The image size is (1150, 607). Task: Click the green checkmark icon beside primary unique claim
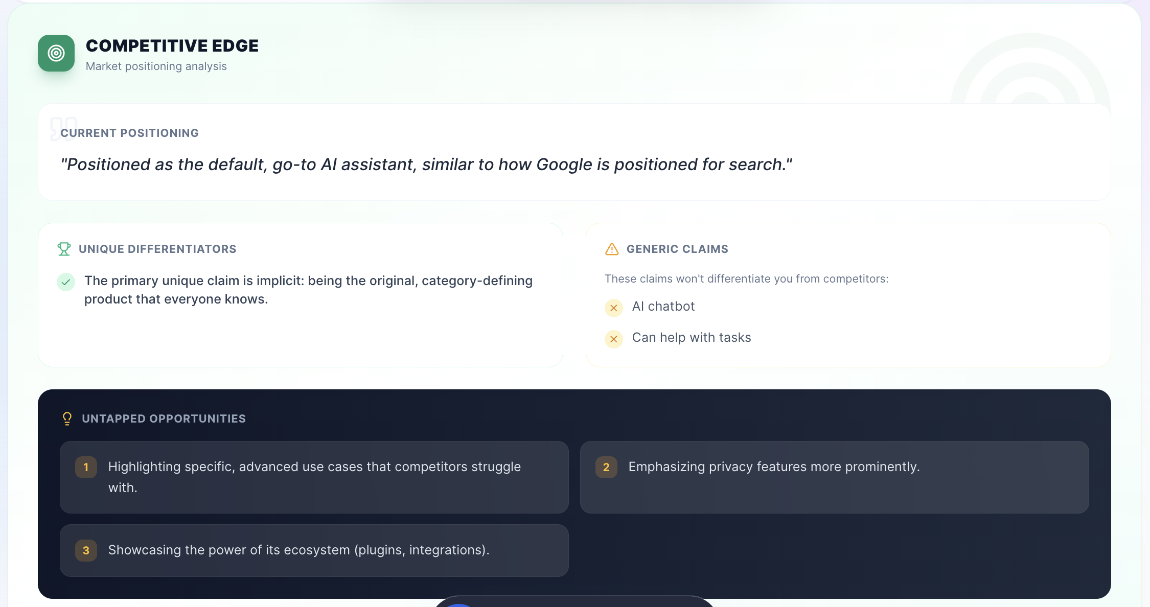coord(66,282)
